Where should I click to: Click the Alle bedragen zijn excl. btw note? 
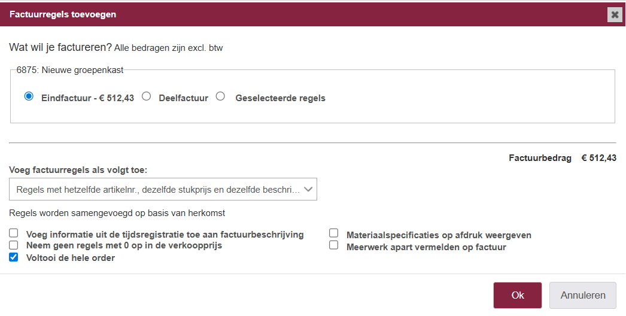[168, 48]
